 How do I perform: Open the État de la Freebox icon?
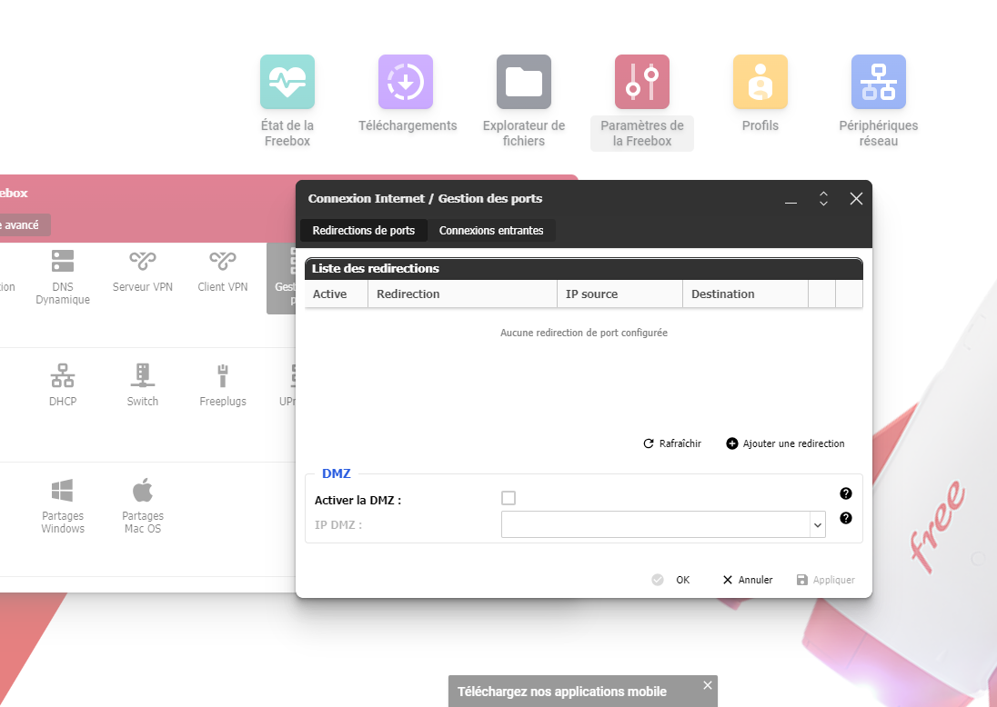coord(287,82)
